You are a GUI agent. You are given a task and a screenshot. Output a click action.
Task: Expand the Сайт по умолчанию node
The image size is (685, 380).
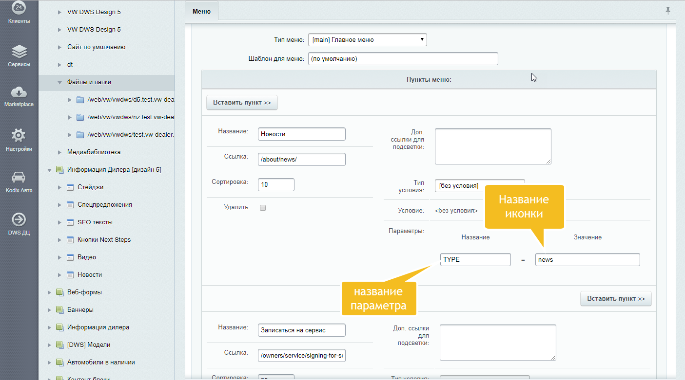pyautogui.click(x=59, y=47)
